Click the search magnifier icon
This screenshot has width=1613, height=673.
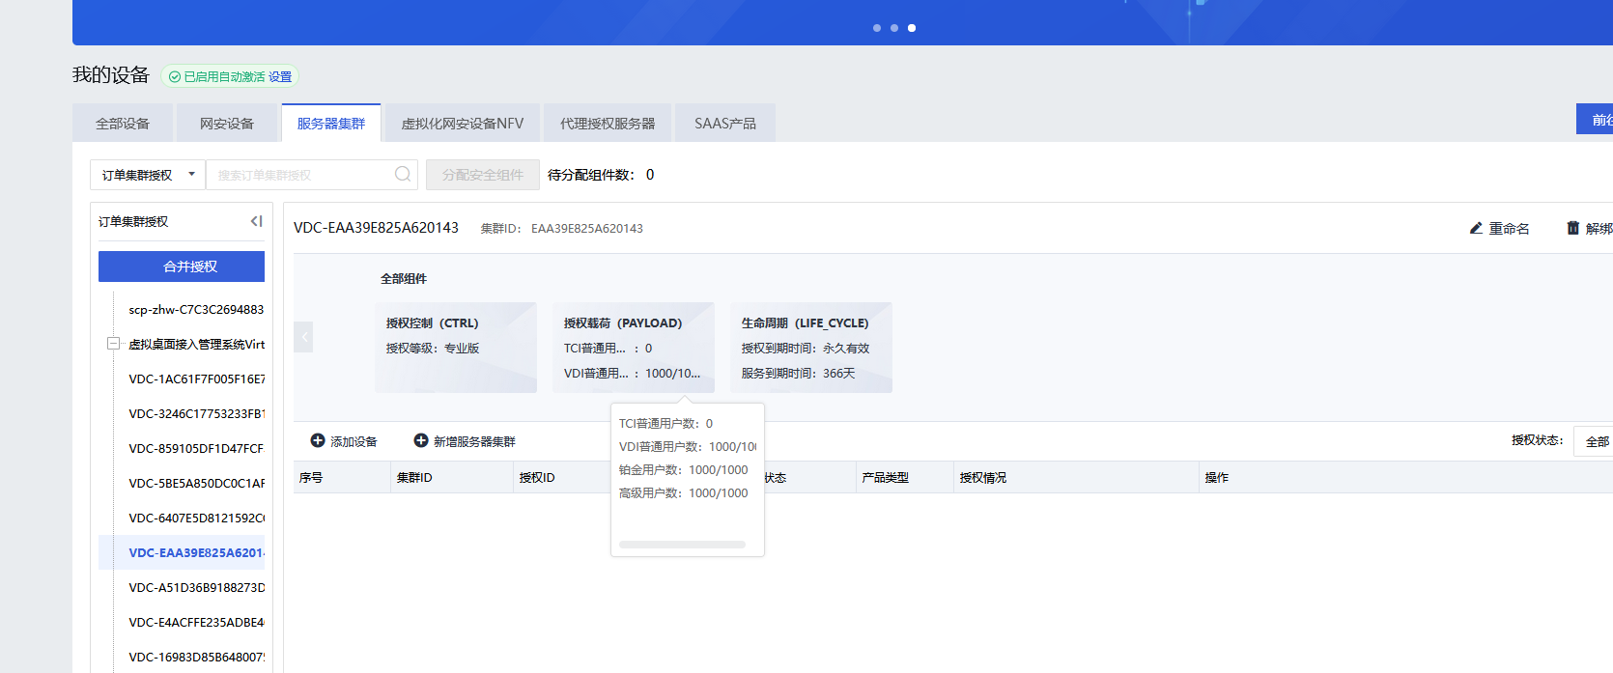(403, 174)
